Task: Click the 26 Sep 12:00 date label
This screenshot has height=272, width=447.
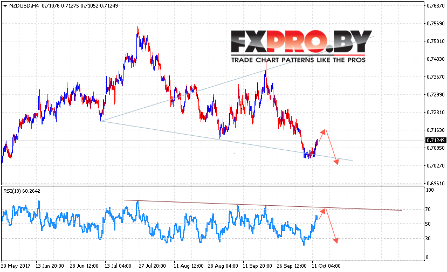Action: click(292, 266)
